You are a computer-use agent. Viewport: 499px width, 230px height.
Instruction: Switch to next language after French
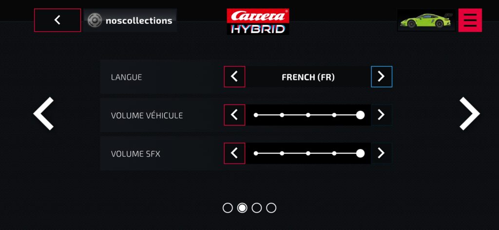coord(381,77)
